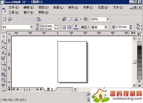The width and height of the screenshot is (143, 103).
Task: Increase the 210.0 mm page width
Action: point(57,25)
